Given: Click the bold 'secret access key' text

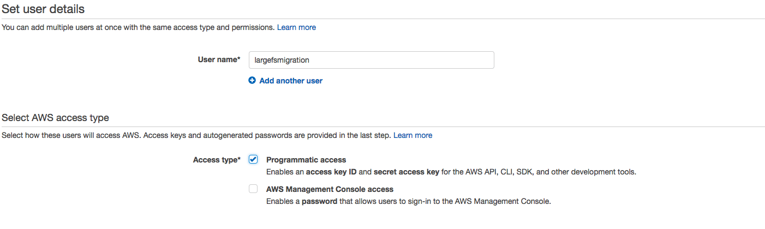Looking at the screenshot, I should coord(407,172).
